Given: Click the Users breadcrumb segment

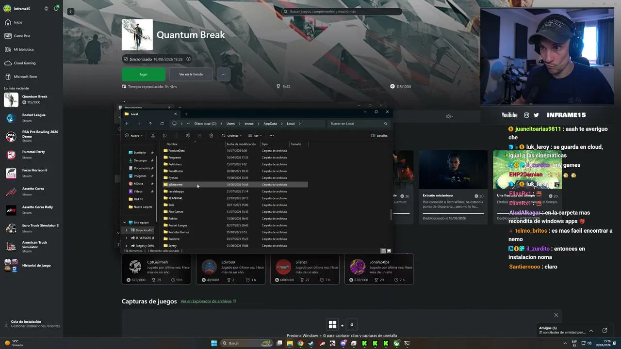Looking at the screenshot, I should point(230,124).
